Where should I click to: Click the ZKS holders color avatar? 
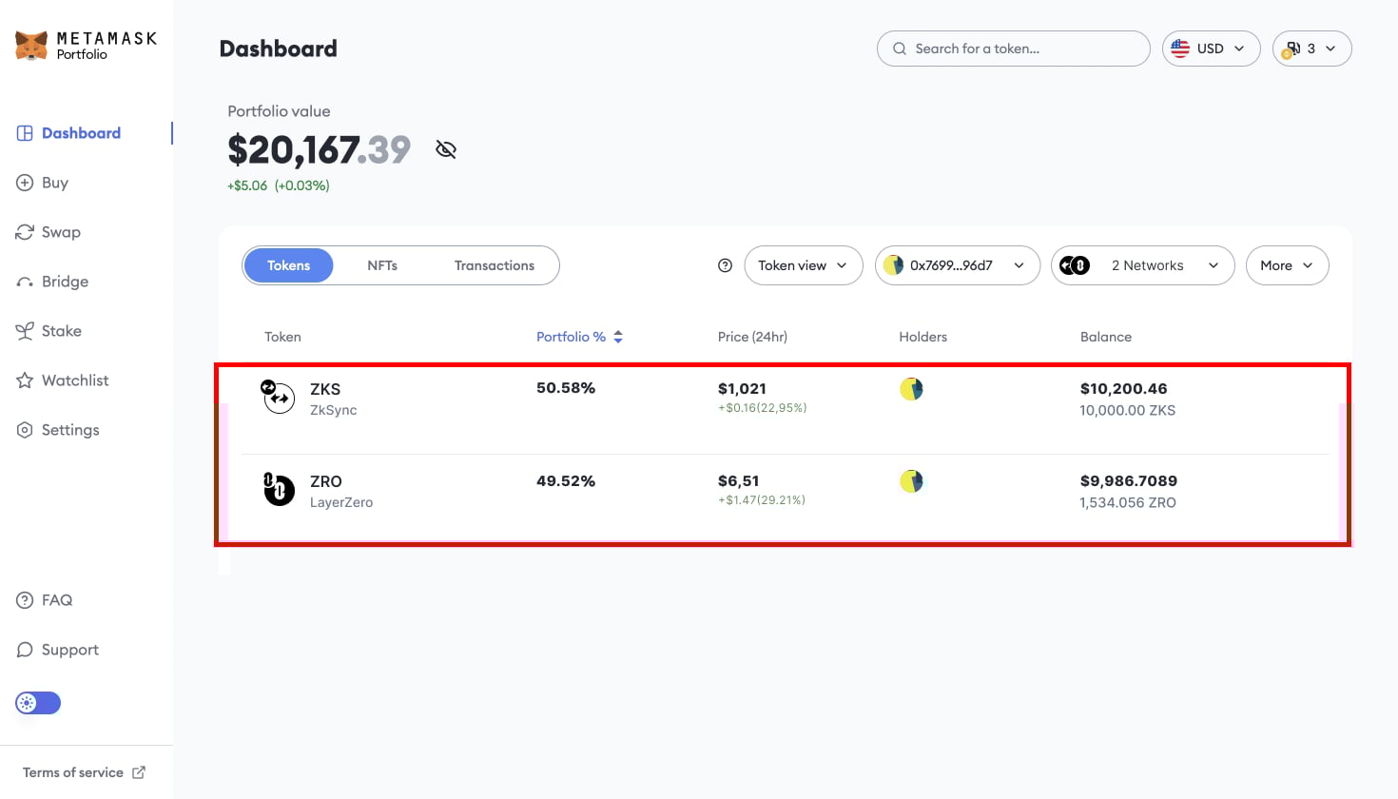click(911, 389)
